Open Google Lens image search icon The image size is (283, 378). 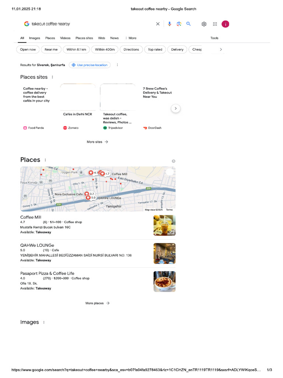179,24
